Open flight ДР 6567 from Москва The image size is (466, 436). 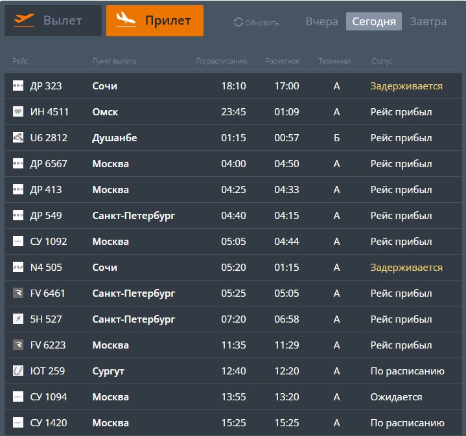49,164
